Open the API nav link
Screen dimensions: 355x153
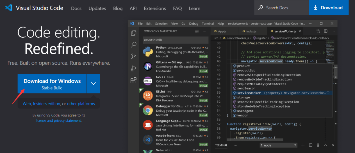point(133,8)
